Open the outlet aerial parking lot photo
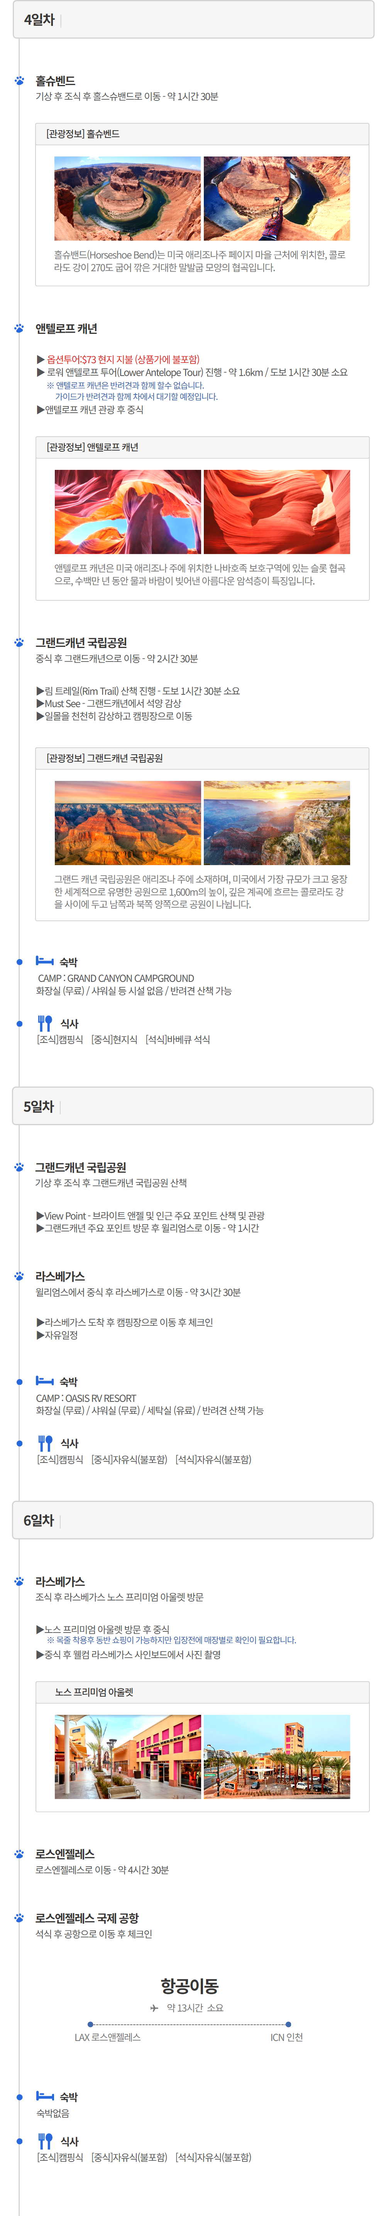This screenshot has width=386, height=2216. coord(277,1757)
